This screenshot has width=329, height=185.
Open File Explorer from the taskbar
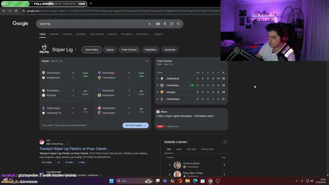pos(188,181)
